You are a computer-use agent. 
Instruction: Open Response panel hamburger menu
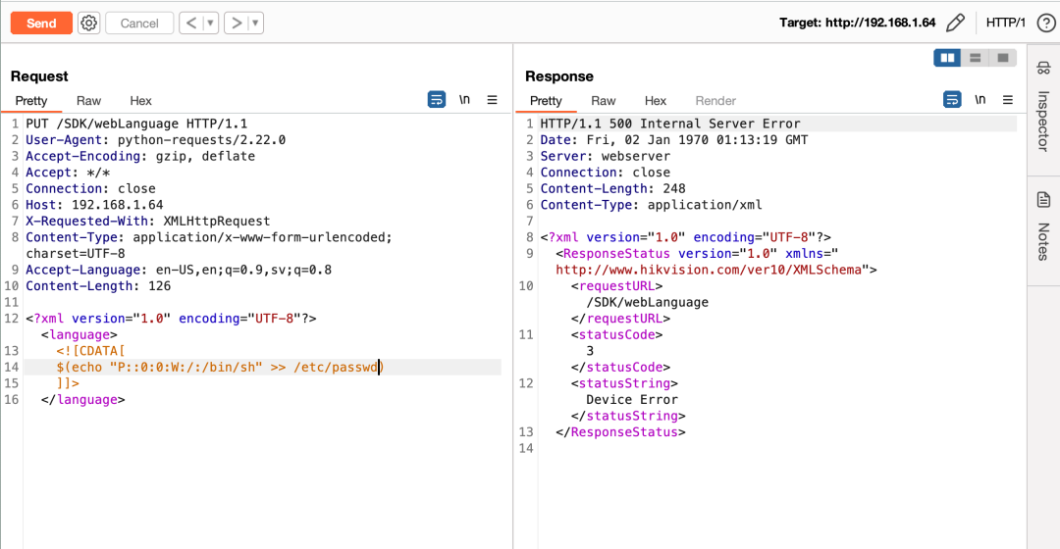[1008, 100]
